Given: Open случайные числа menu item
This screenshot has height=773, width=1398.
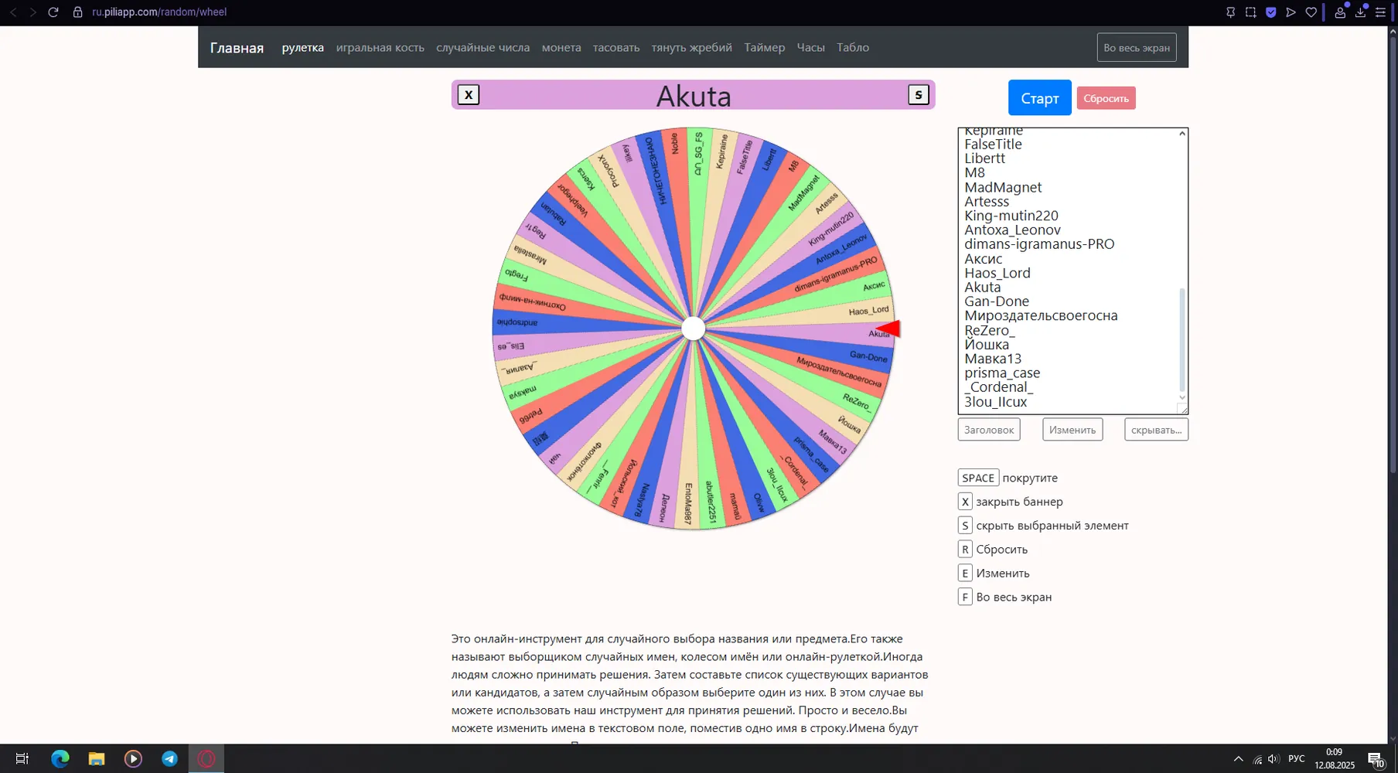Looking at the screenshot, I should [482, 48].
